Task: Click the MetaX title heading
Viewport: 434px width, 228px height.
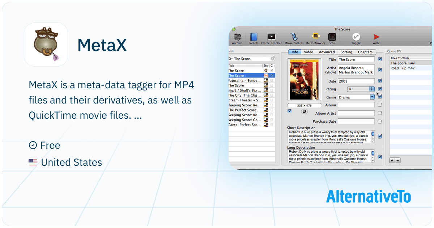Action: [x=102, y=45]
